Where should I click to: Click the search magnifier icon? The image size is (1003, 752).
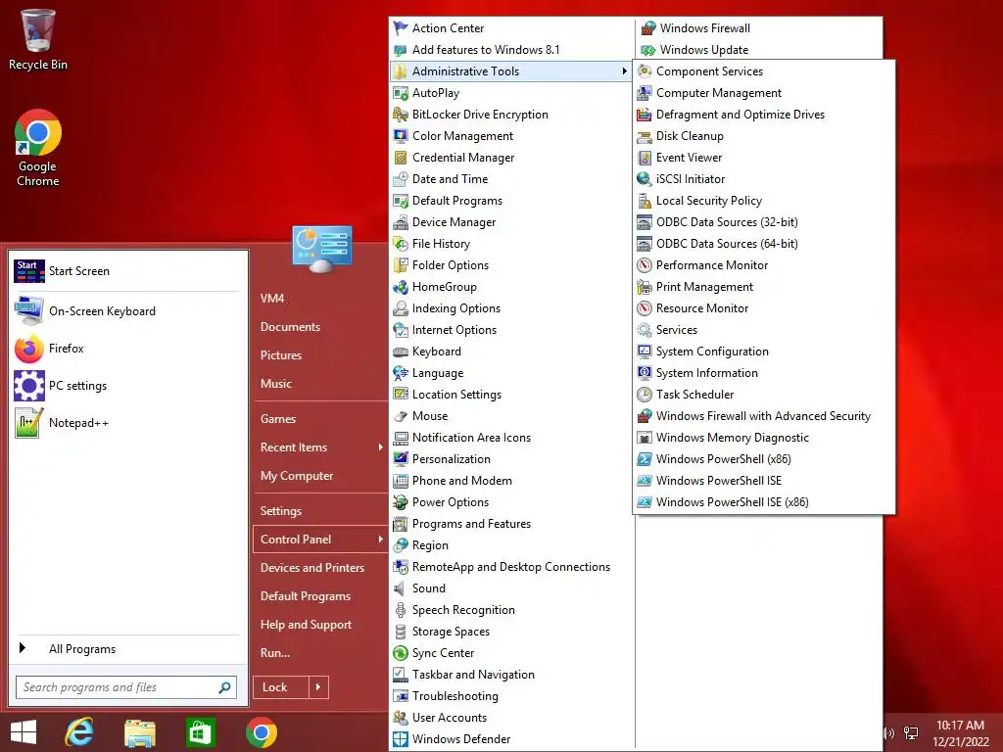224,687
